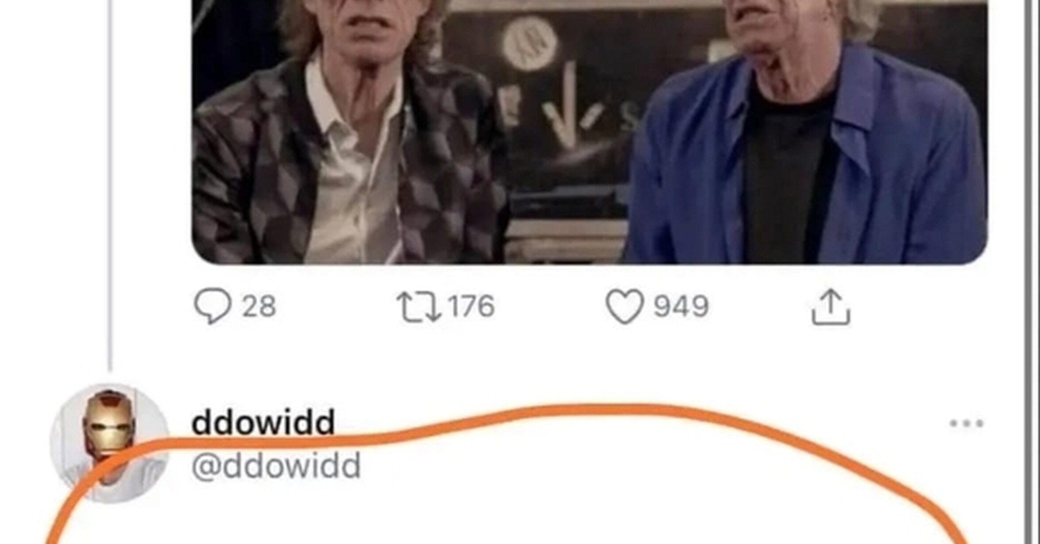Image resolution: width=1040 pixels, height=544 pixels.
Task: Retweet the post with the arrows icon
Action: tap(419, 306)
